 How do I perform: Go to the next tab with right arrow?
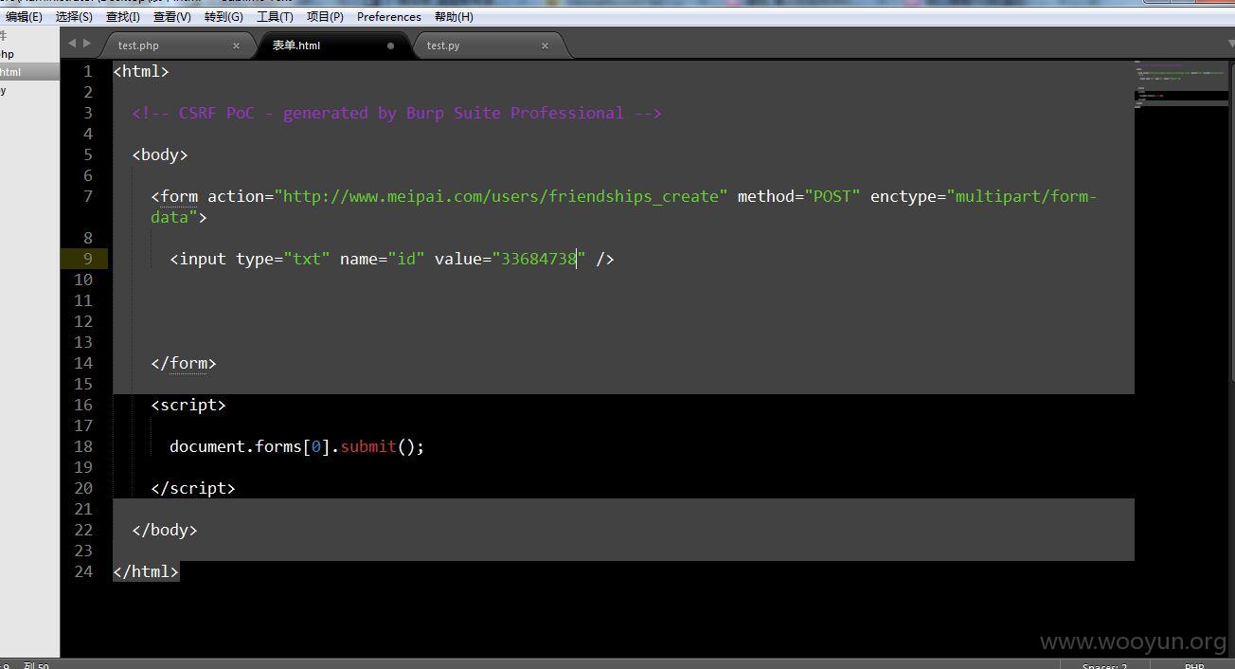pos(87,44)
